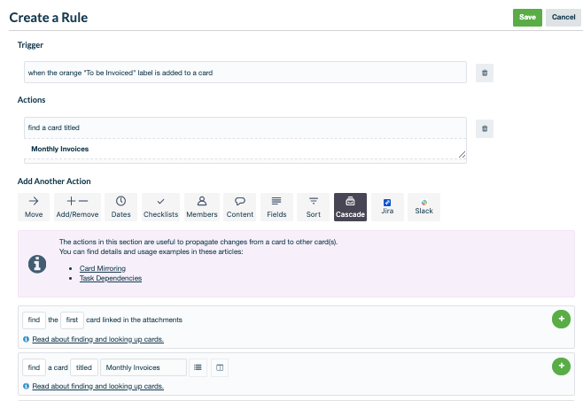The image size is (583, 401).
Task: Open list selector icon beside Monthly Invoices
Action: (198, 366)
